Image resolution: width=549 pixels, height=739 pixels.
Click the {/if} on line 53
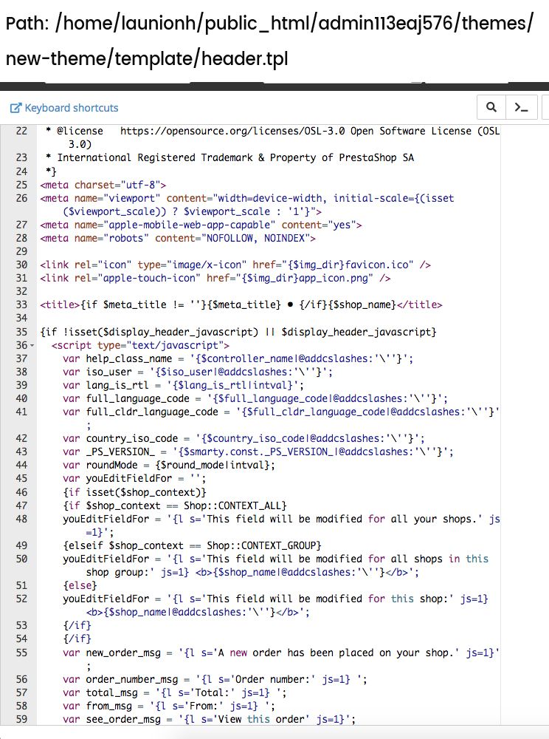77,625
